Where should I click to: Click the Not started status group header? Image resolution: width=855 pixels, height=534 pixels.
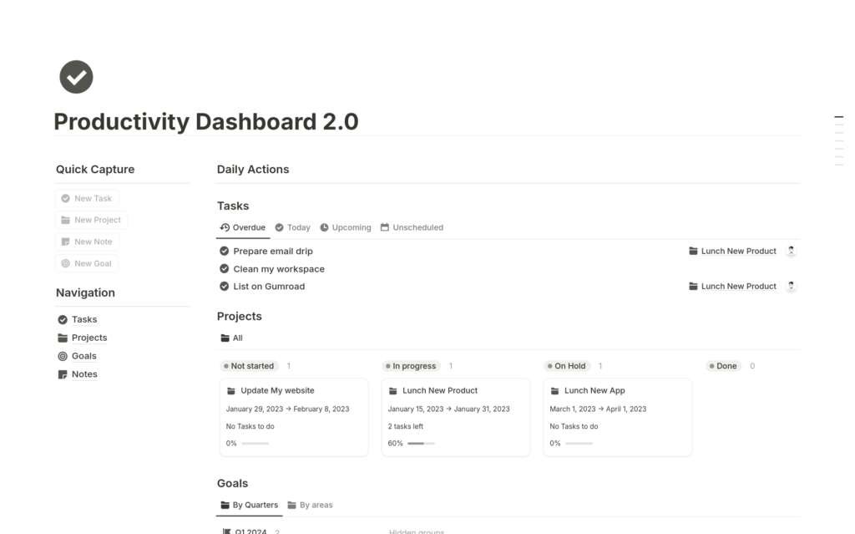point(249,366)
